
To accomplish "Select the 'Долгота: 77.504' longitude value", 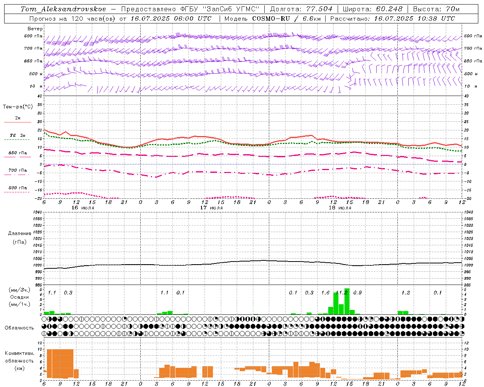I will coord(301,9).
